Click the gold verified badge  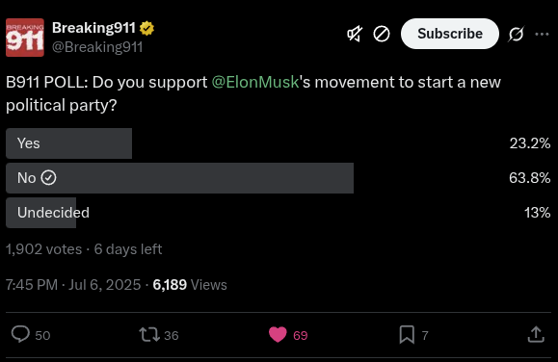point(146,28)
